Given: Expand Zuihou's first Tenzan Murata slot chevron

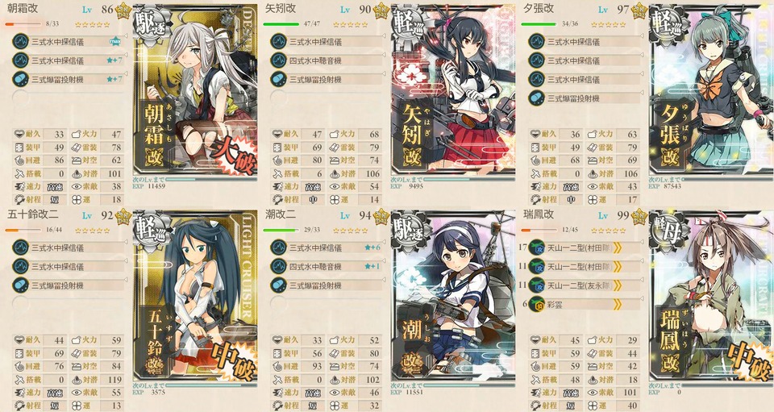Looking at the screenshot, I should [617, 248].
